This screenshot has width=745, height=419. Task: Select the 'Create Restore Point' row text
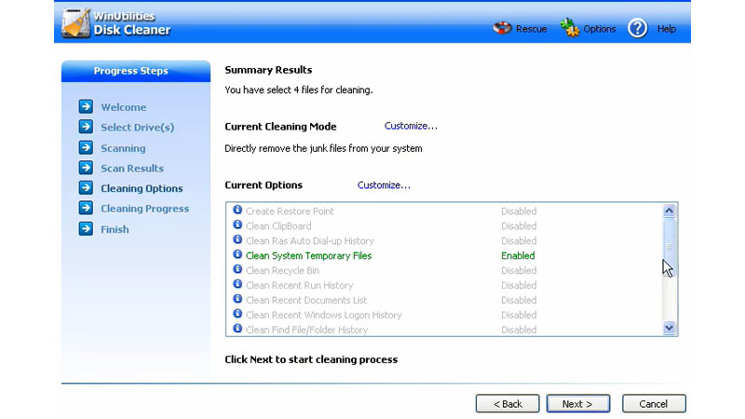(290, 211)
